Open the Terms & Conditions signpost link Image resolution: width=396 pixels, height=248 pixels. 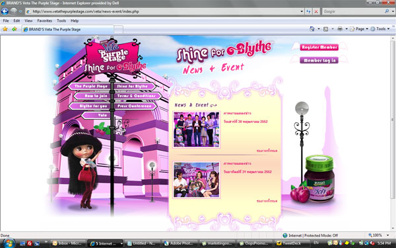click(x=137, y=96)
